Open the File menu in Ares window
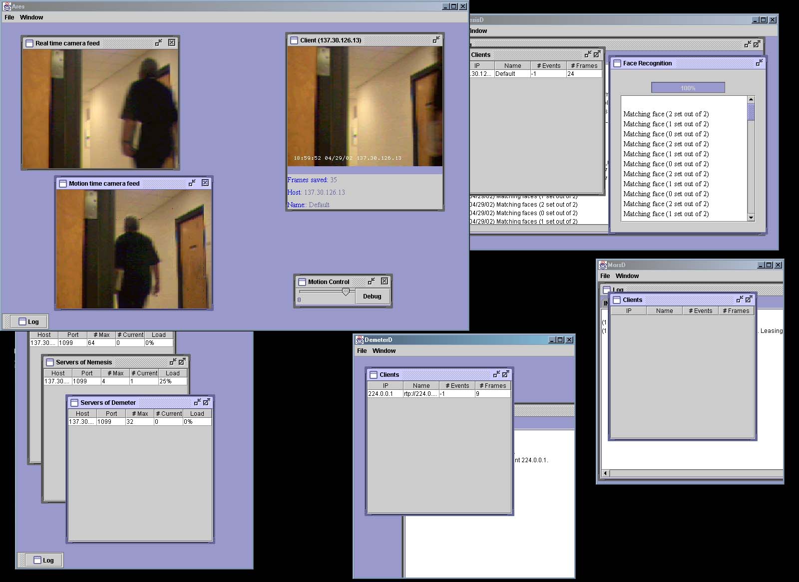This screenshot has width=799, height=582. point(9,17)
